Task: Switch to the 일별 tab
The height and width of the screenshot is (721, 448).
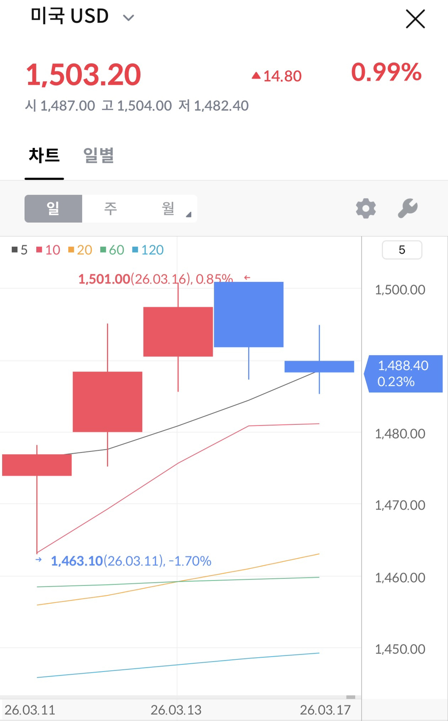Action: coord(98,155)
